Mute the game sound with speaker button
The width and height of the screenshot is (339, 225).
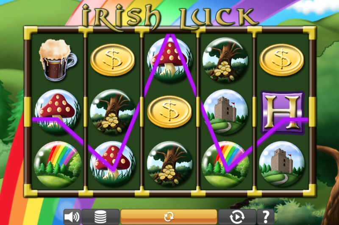72,217
